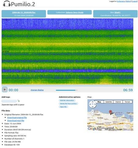The width and height of the screenshot is (138, 148).
Task: Open the Site01 site link
Action: pos(117,12)
